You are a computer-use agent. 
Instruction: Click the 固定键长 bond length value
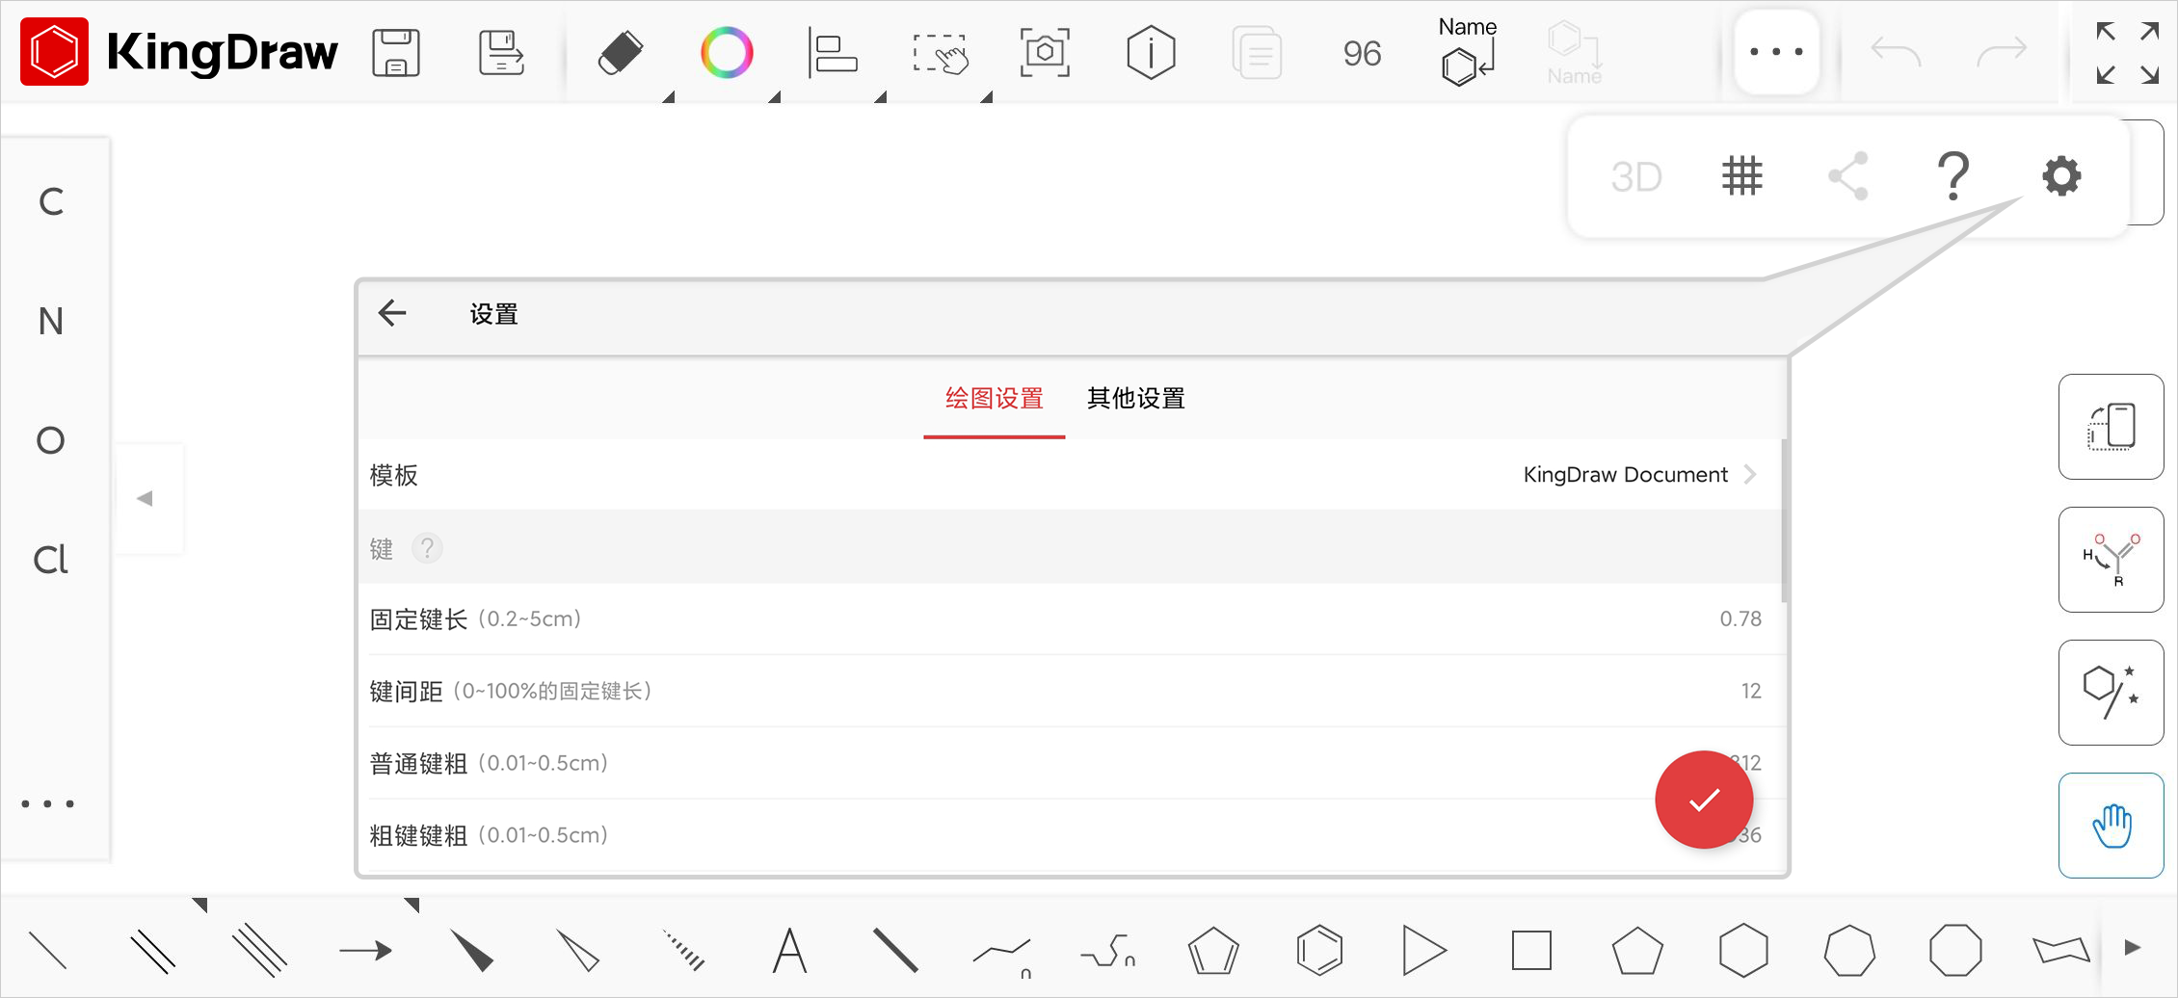tap(1740, 618)
